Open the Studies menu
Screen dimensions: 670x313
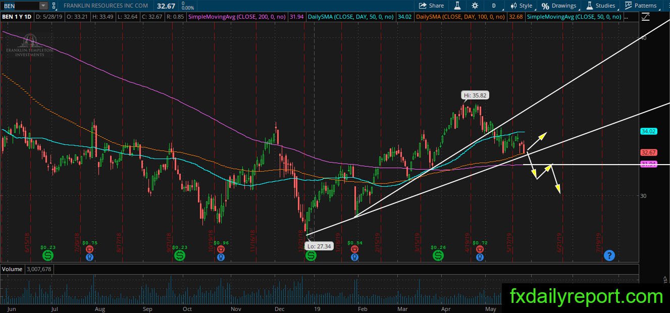click(x=601, y=6)
